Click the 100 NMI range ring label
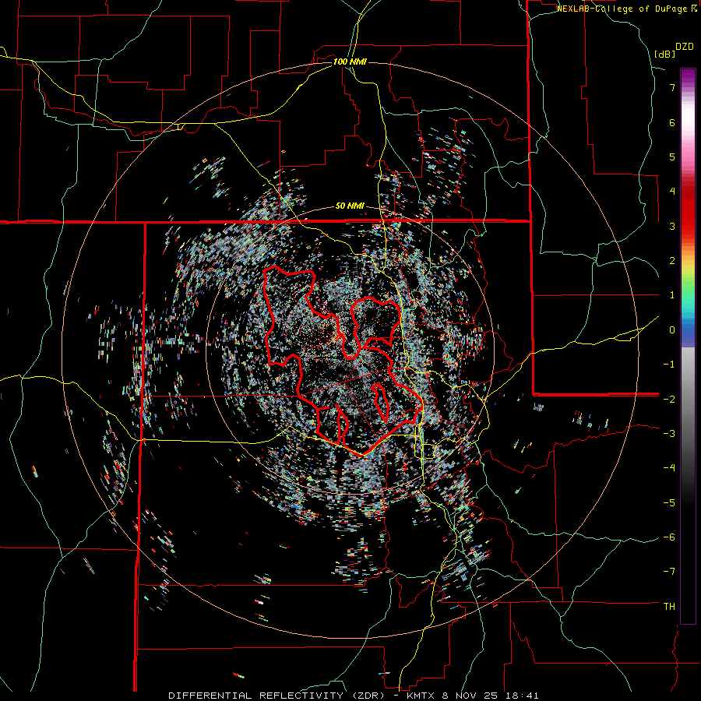This screenshot has width=701, height=701. click(350, 62)
